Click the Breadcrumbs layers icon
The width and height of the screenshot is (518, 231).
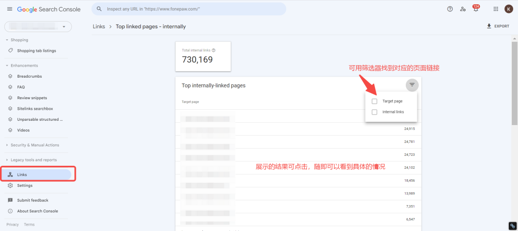11,76
